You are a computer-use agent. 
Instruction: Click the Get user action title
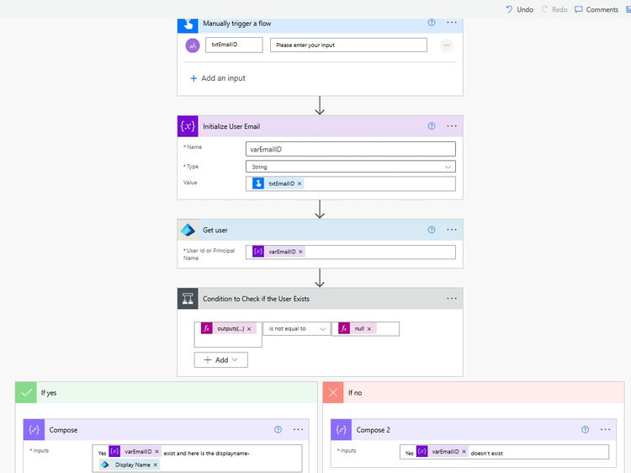[215, 231]
